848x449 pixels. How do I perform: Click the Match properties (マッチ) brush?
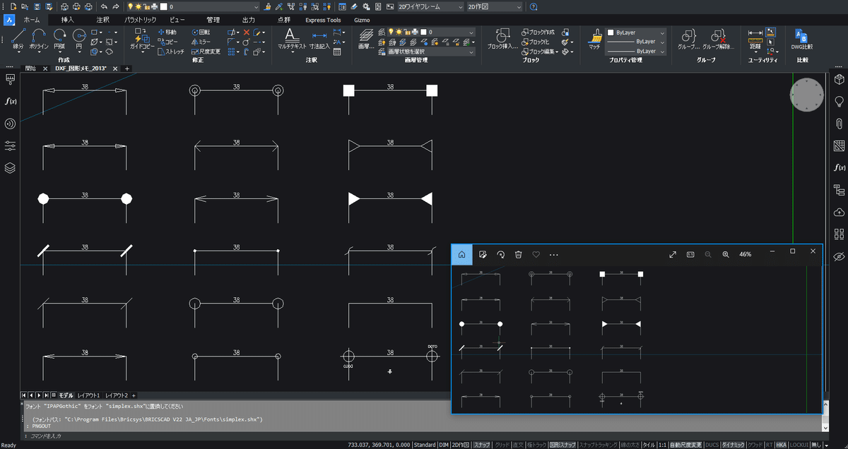pyautogui.click(x=594, y=39)
